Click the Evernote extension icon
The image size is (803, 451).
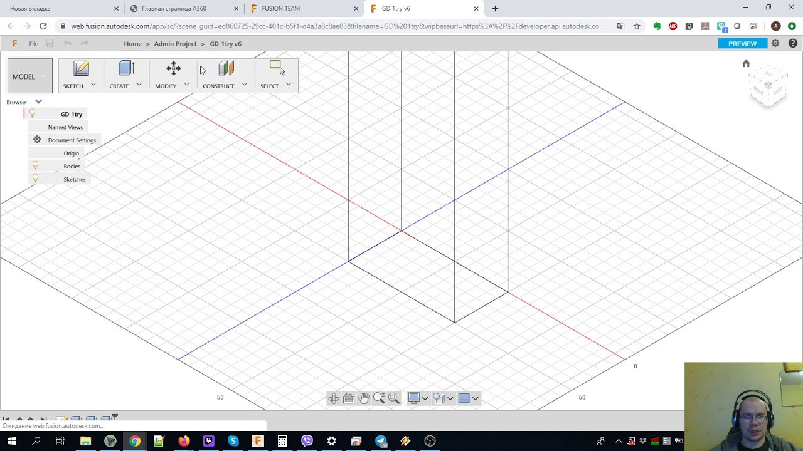click(x=657, y=26)
